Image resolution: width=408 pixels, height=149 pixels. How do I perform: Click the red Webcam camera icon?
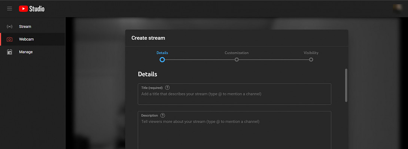pos(10,39)
